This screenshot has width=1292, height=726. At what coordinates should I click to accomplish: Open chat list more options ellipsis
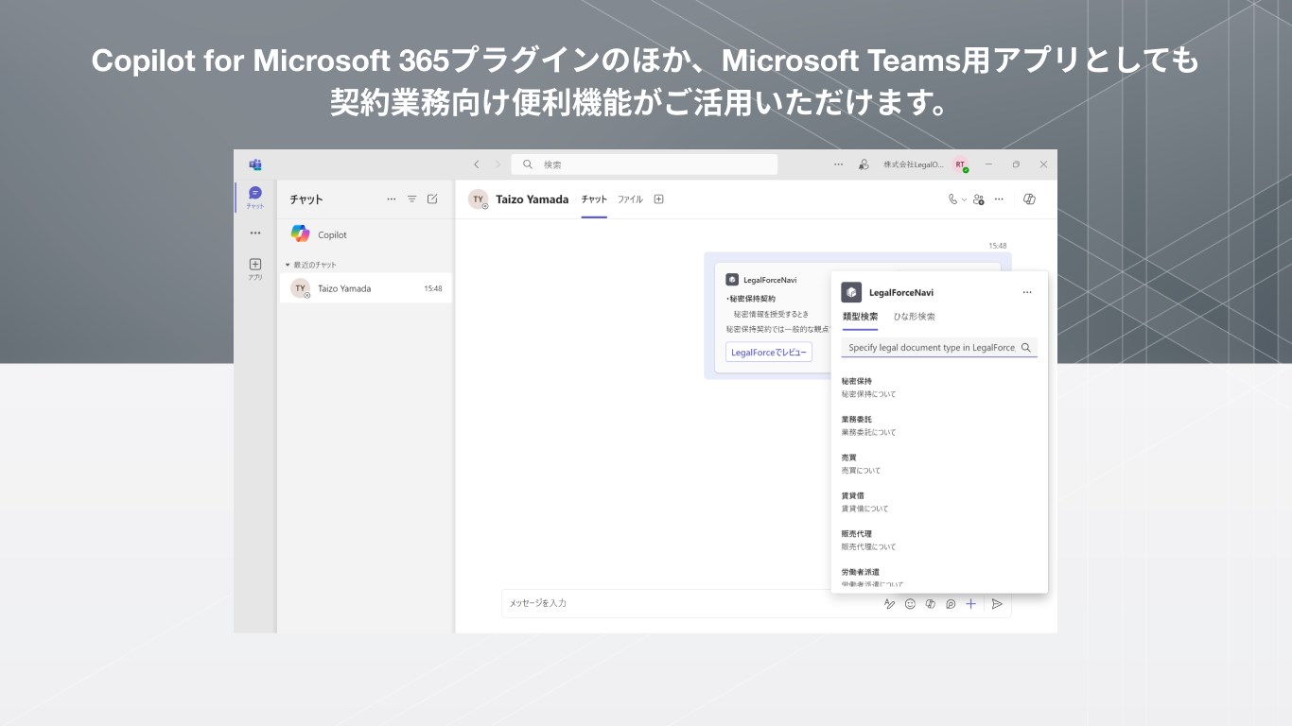[392, 199]
